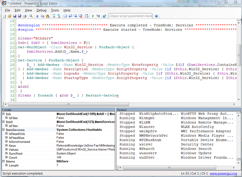
Task: Expand the Count node in Locals
Action: (x=6, y=157)
